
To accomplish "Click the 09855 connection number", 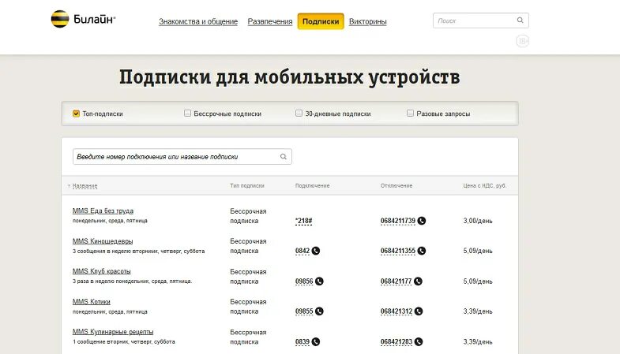I will (304, 311).
